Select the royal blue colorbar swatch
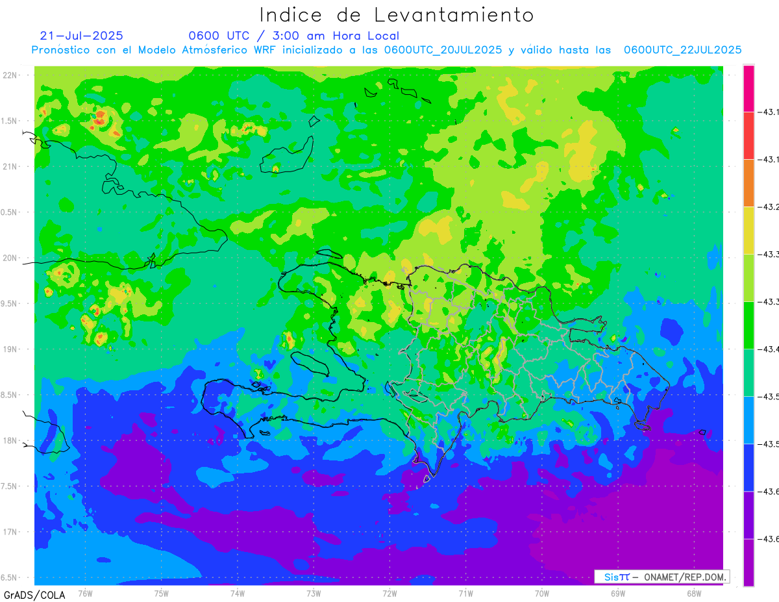Viewport: 779px width, 602px height. [748, 468]
